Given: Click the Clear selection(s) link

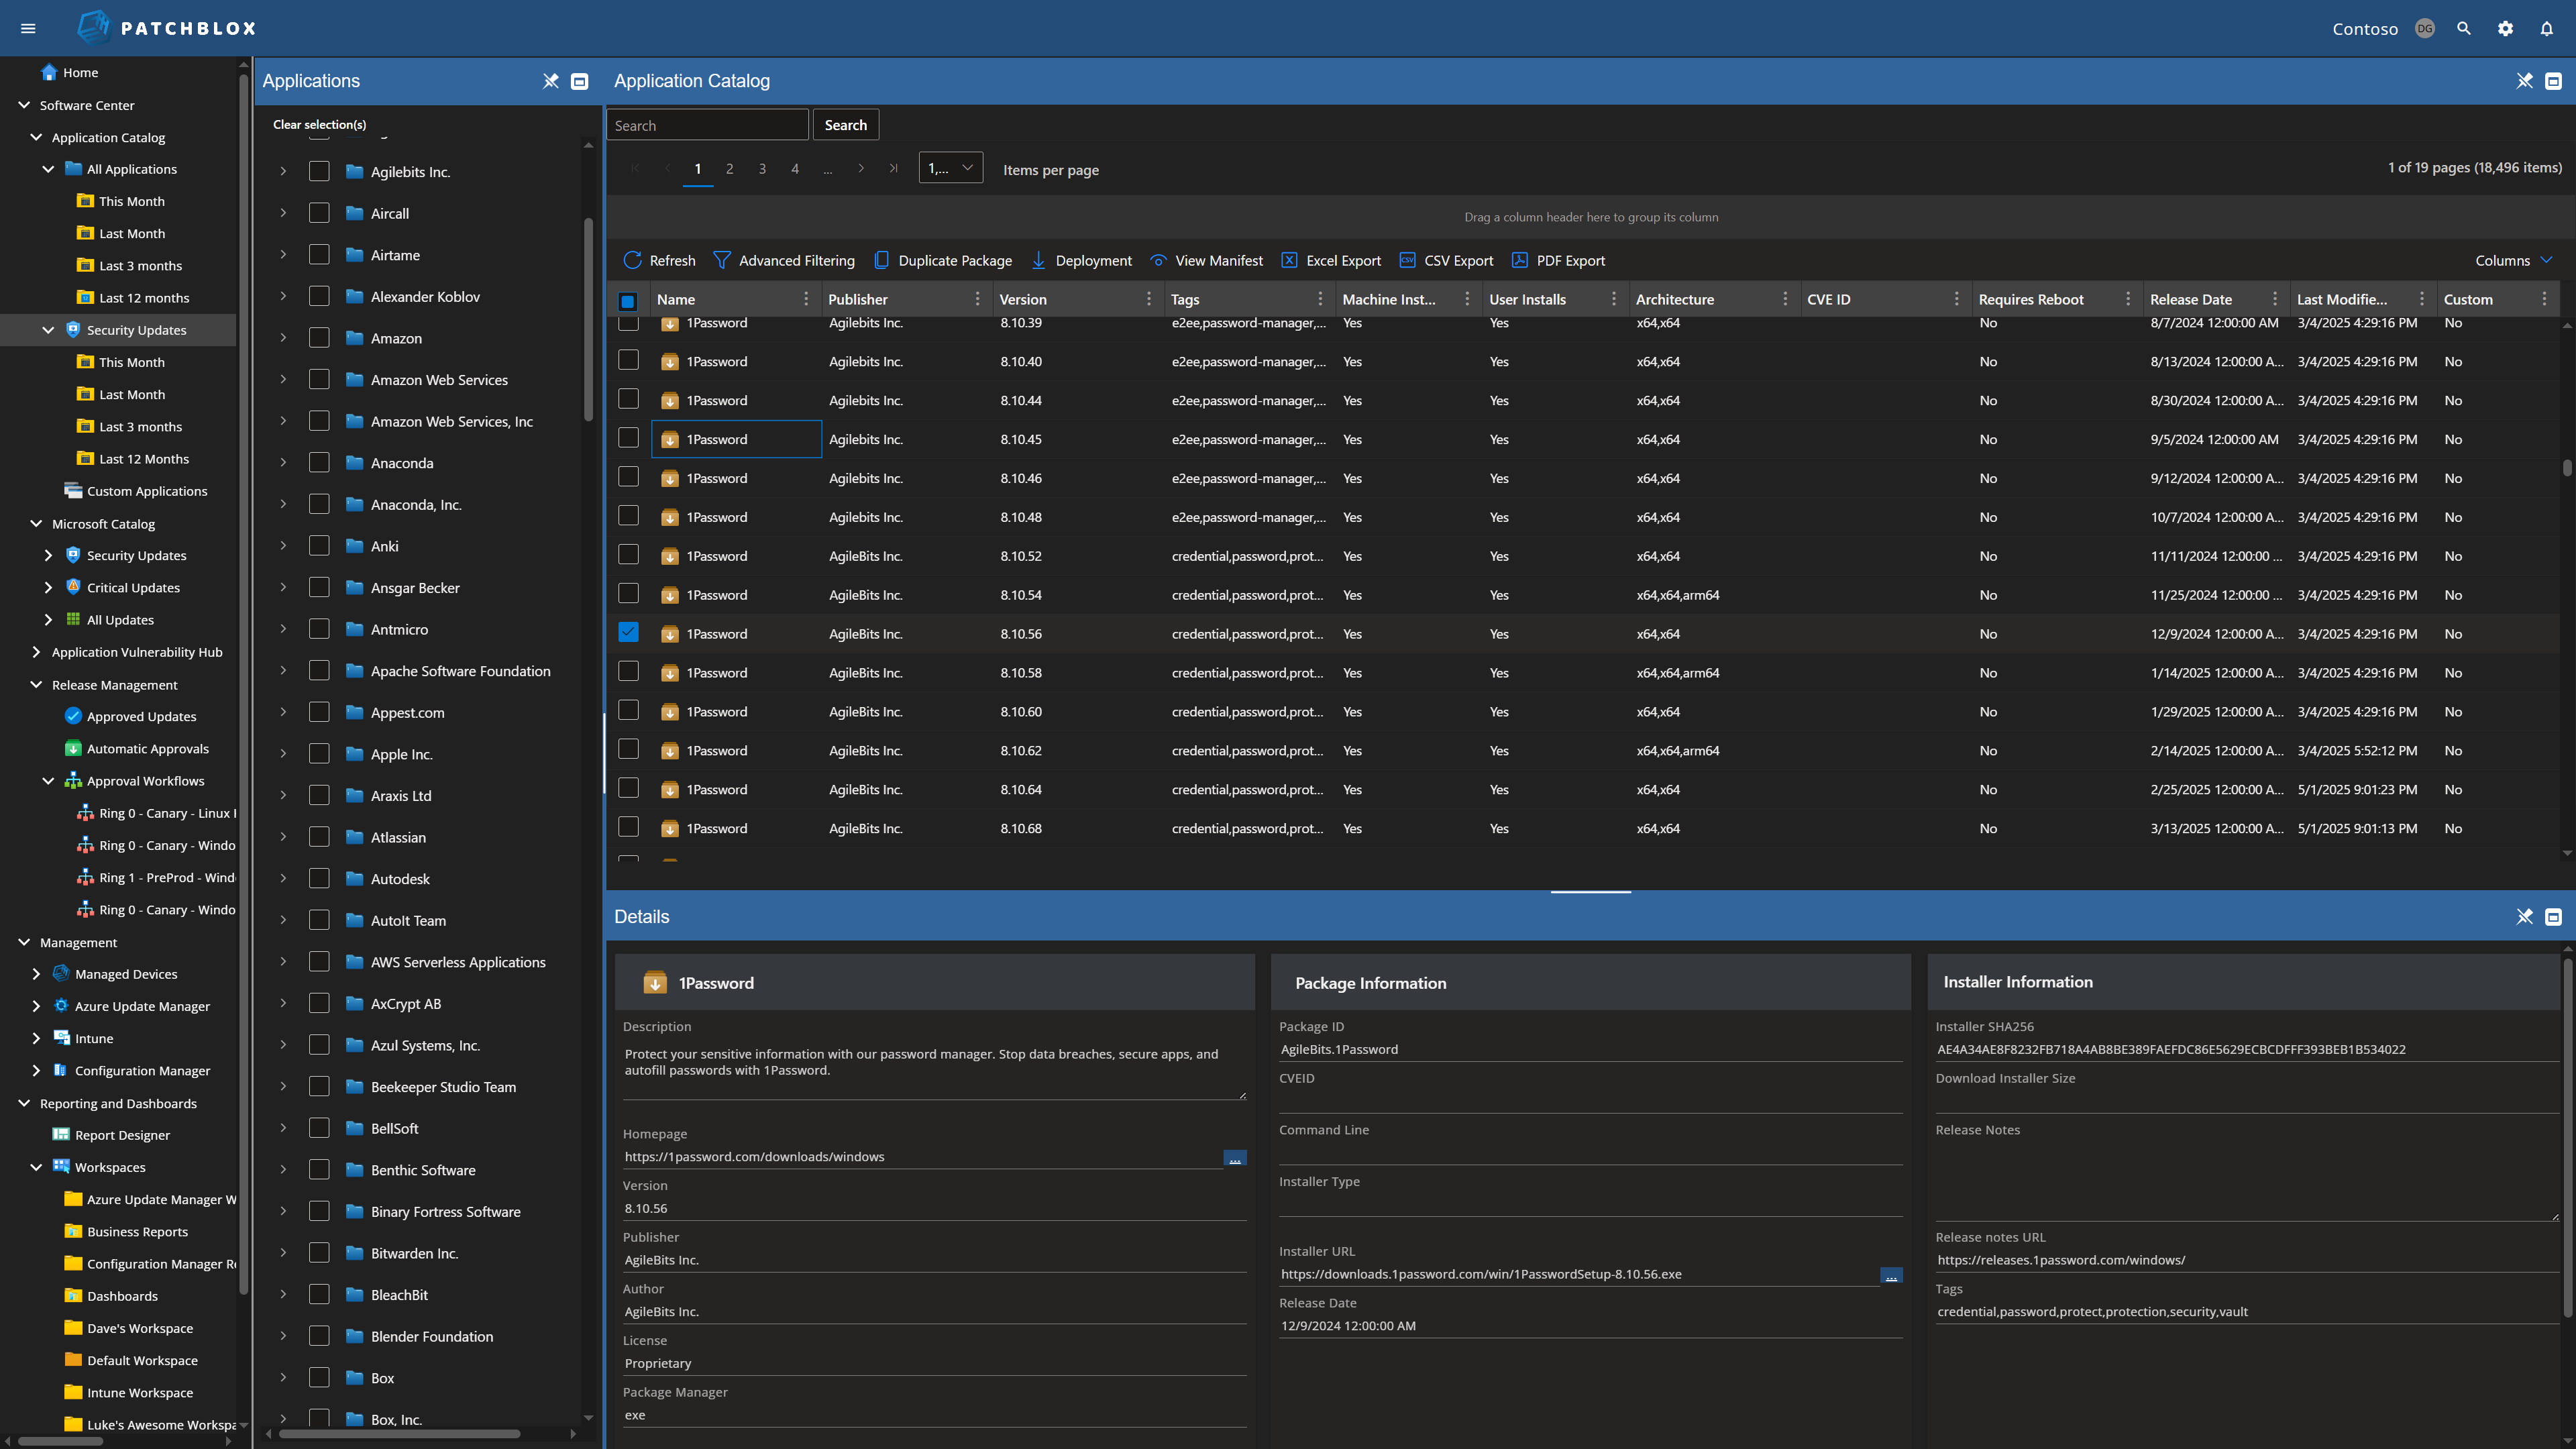Looking at the screenshot, I should coord(319,124).
